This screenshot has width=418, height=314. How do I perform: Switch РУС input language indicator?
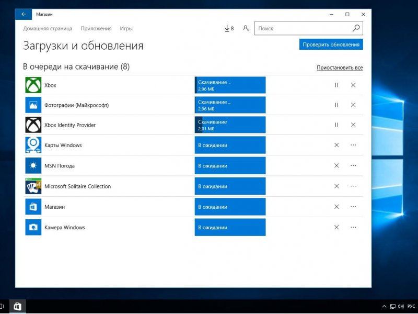point(411,306)
